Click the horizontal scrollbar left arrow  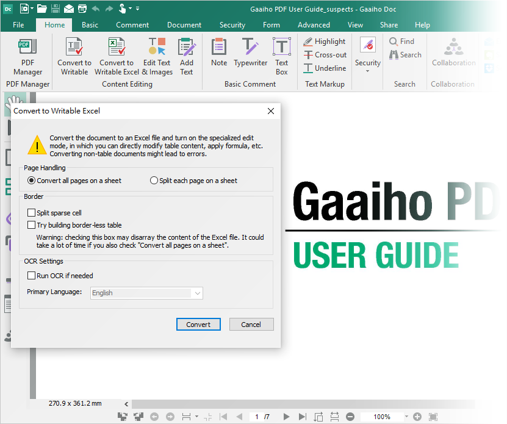point(126,404)
